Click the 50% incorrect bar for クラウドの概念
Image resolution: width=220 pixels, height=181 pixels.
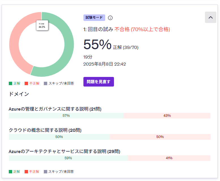pyautogui.click(x=160, y=137)
